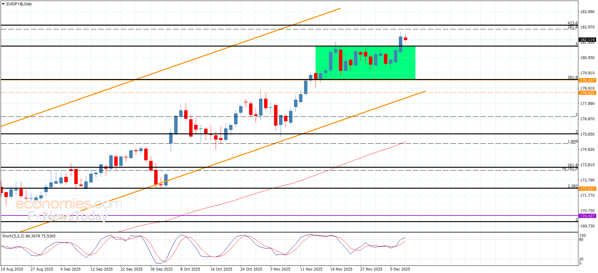Click the purple 170.427 price tag
The image size is (598, 273).
[x=587, y=216]
